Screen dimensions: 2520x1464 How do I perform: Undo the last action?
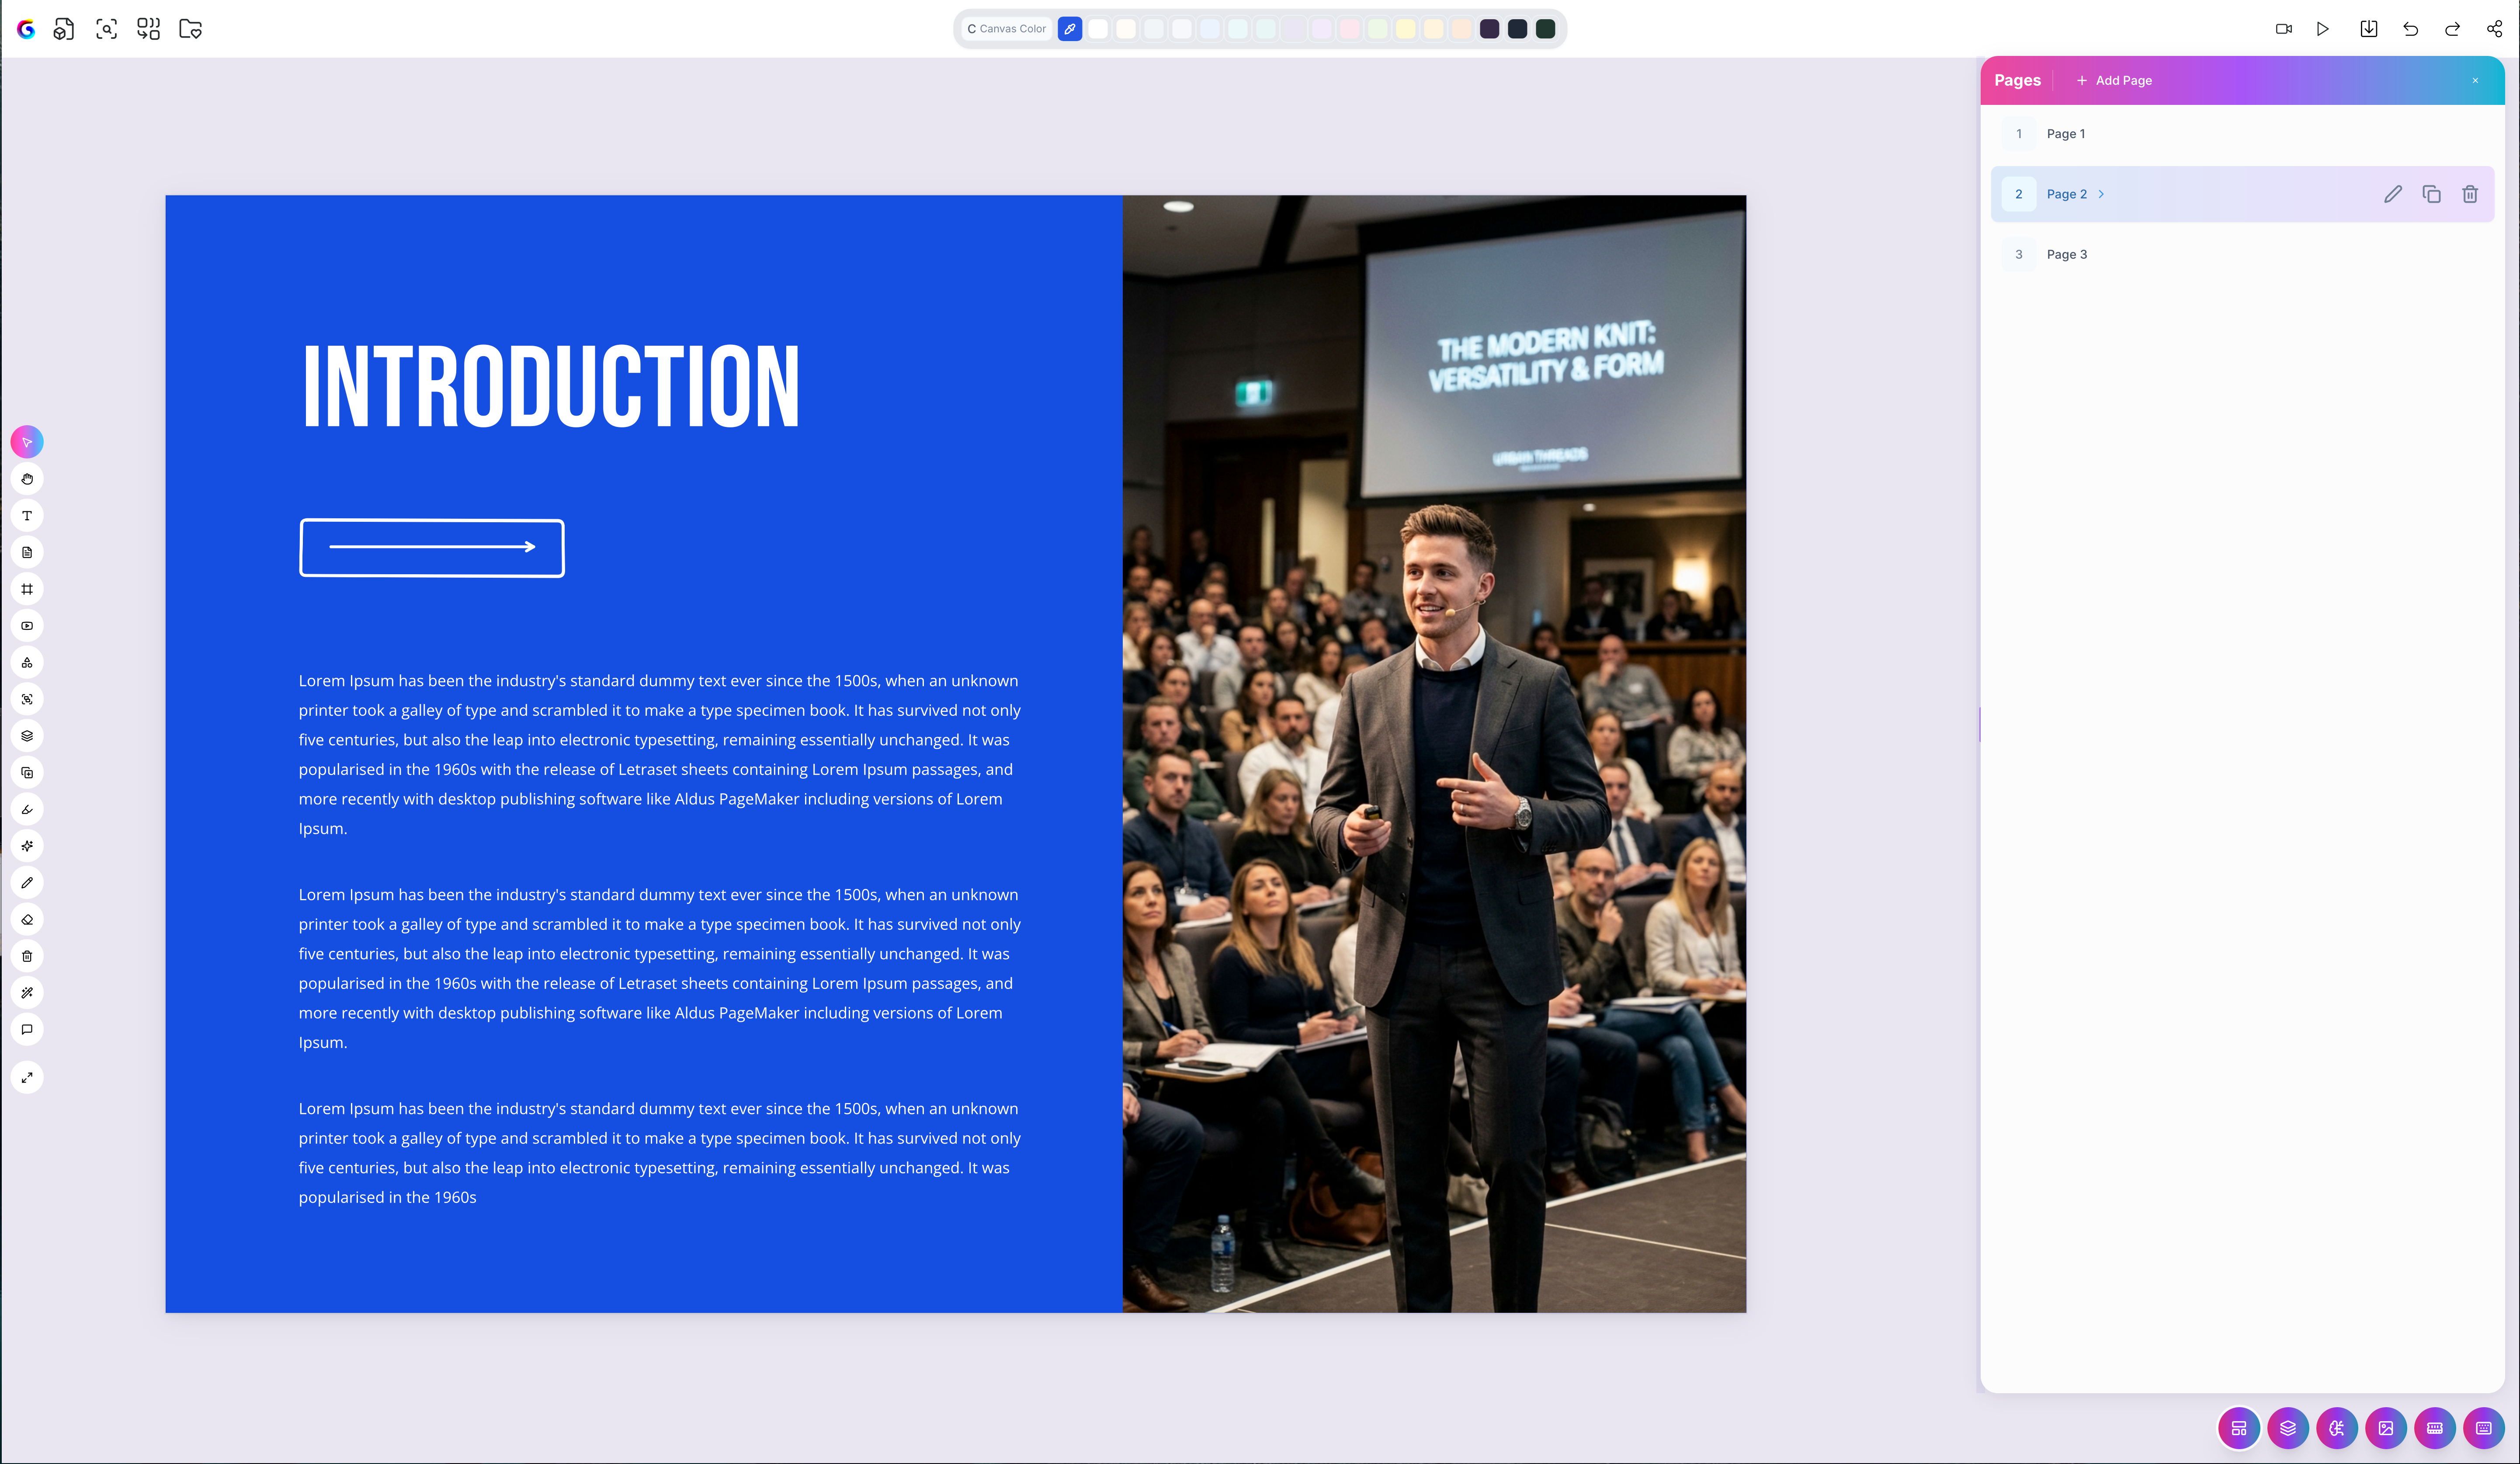[x=2411, y=29]
